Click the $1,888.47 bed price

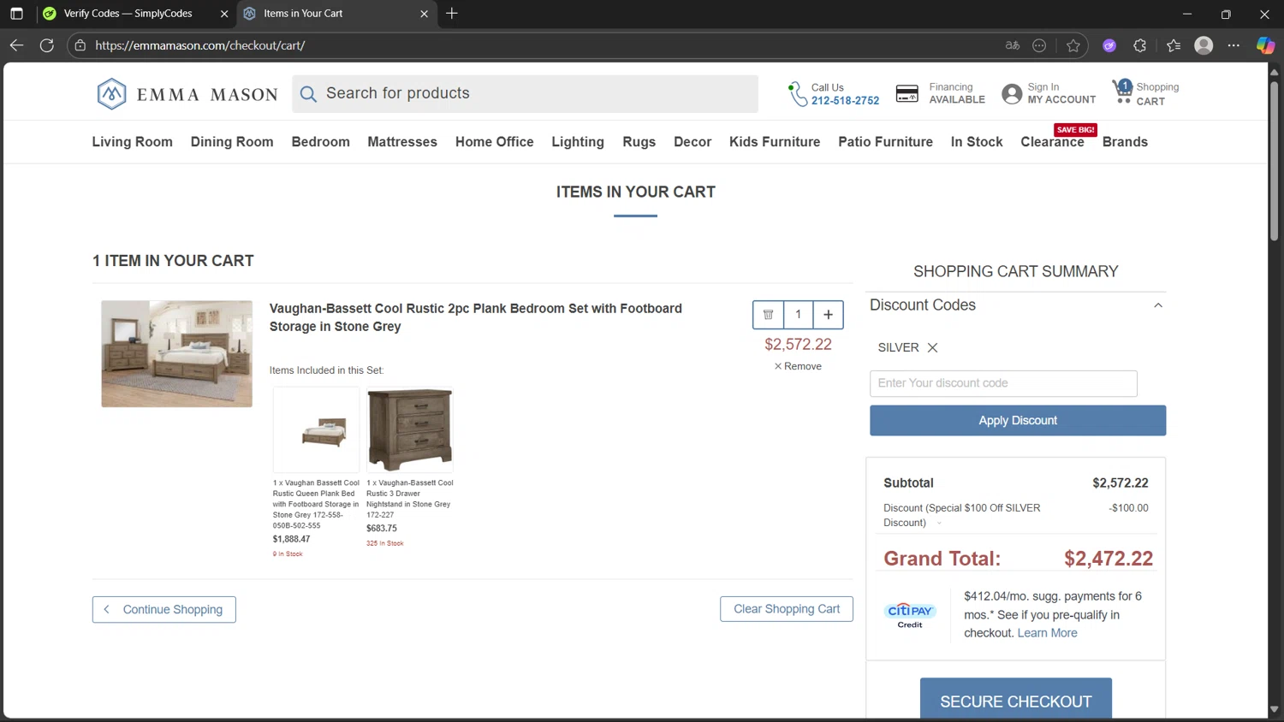(x=292, y=540)
